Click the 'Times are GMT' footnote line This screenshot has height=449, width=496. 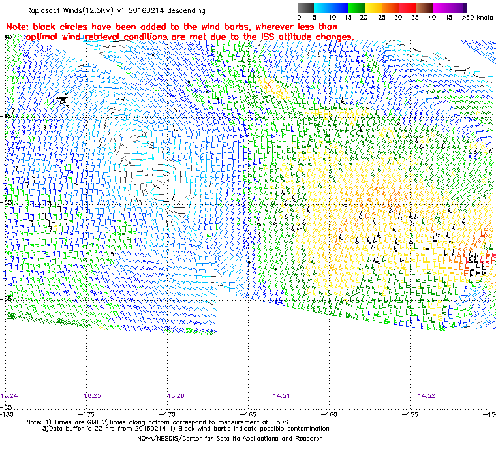pyautogui.click(x=157, y=422)
